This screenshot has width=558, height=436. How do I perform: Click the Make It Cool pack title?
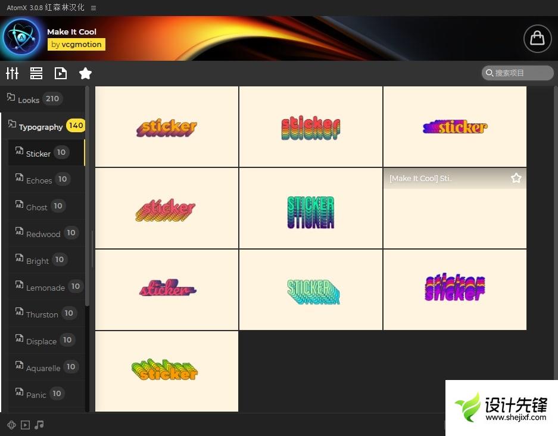71,32
